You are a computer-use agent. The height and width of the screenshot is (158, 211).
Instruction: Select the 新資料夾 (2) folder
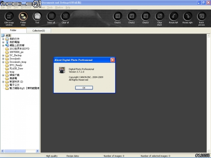(16, 82)
